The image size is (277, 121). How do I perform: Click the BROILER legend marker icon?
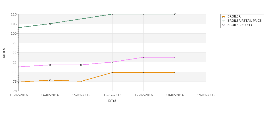tap(224, 17)
